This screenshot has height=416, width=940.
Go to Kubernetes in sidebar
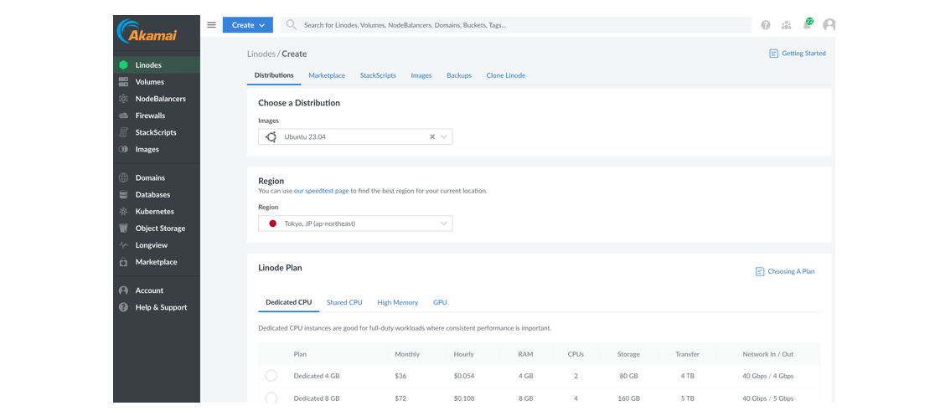(x=157, y=211)
